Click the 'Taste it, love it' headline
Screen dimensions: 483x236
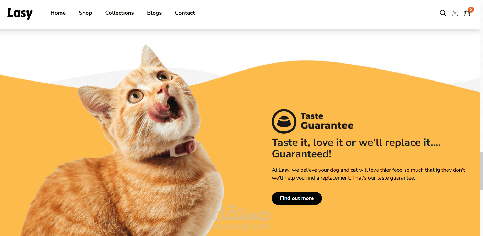356,148
